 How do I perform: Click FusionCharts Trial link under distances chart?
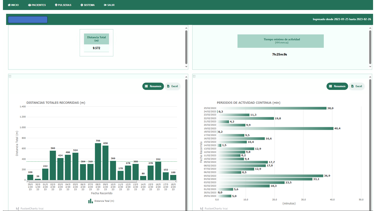point(30,209)
